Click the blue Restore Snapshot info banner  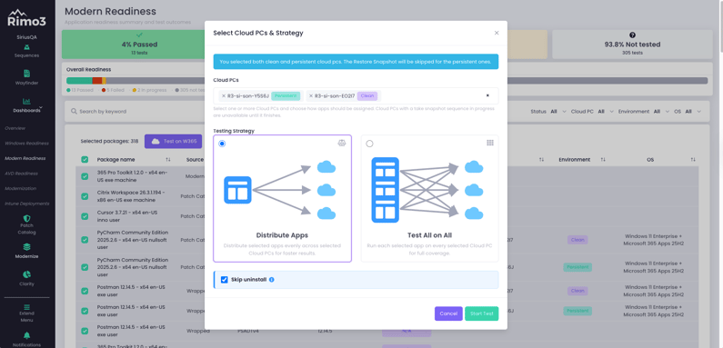pyautogui.click(x=356, y=61)
